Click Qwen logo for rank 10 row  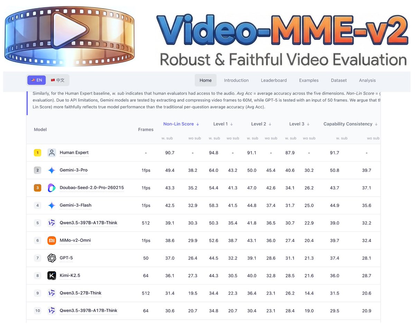(x=52, y=311)
